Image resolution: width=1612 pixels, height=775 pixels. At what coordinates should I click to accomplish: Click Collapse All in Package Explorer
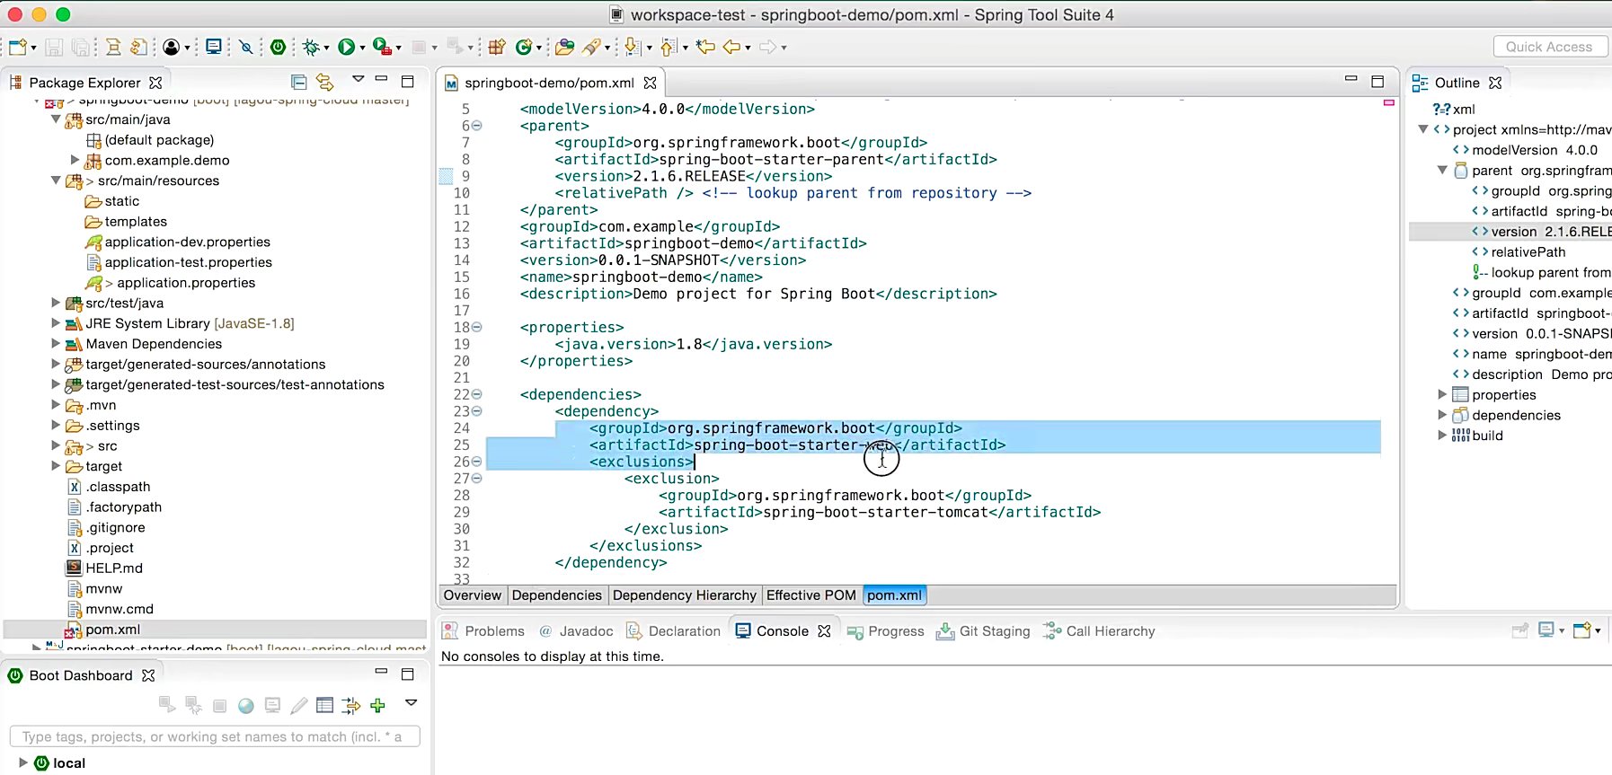pyautogui.click(x=299, y=82)
